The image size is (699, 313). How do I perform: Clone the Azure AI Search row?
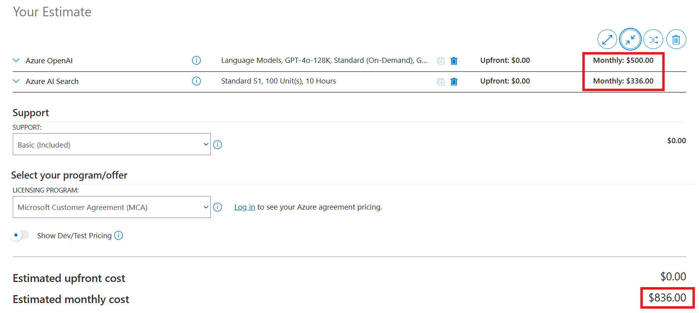click(x=441, y=82)
